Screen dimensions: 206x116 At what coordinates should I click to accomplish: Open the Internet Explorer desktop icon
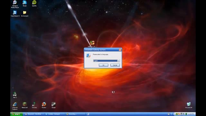pyautogui.click(x=15, y=106)
